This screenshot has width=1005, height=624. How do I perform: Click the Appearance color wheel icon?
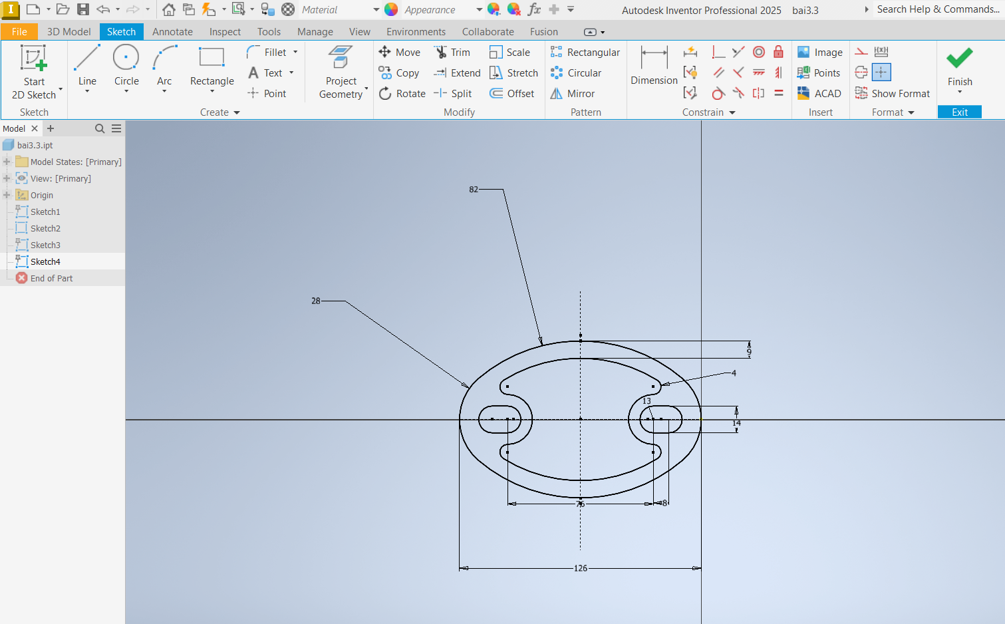(391, 10)
